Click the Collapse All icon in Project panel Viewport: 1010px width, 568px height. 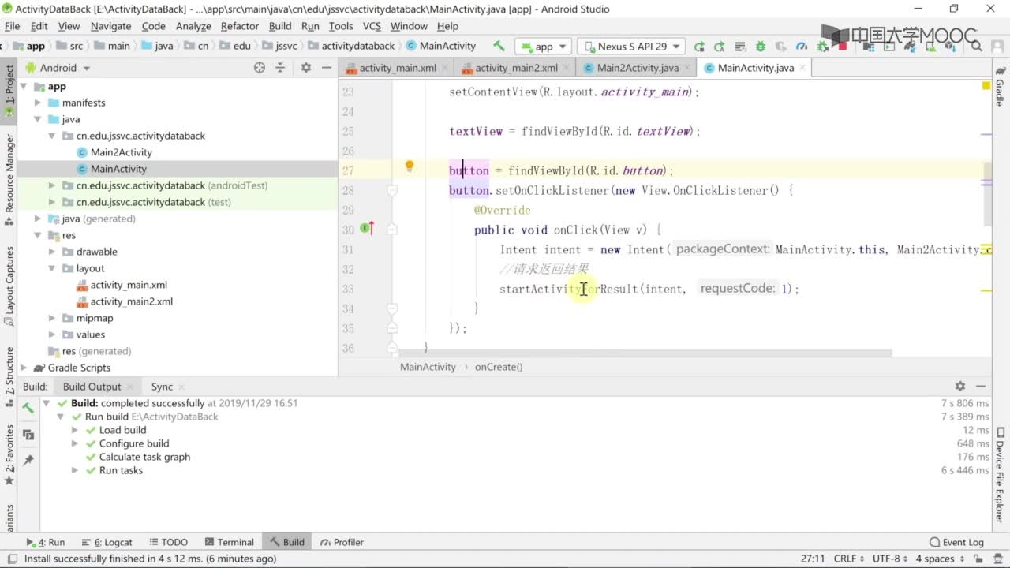point(280,68)
